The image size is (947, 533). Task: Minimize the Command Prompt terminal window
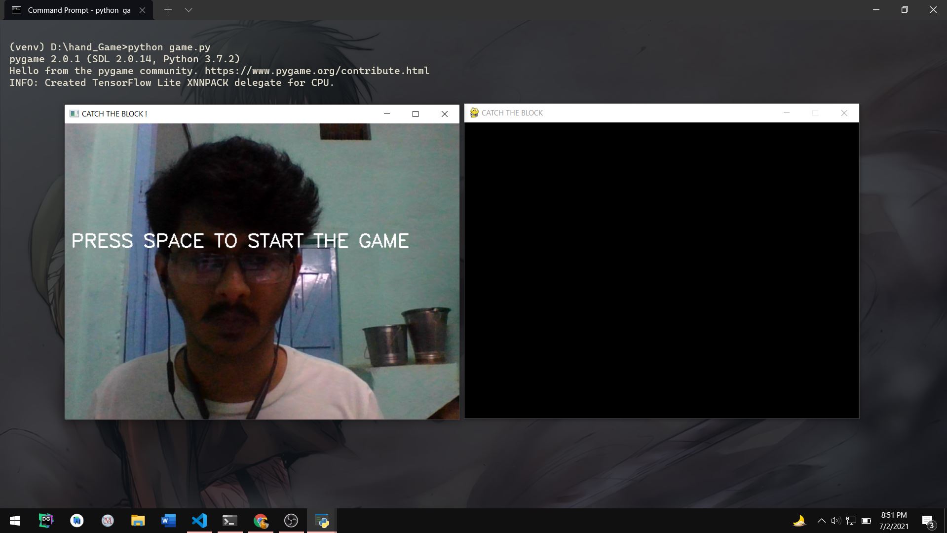coord(876,10)
